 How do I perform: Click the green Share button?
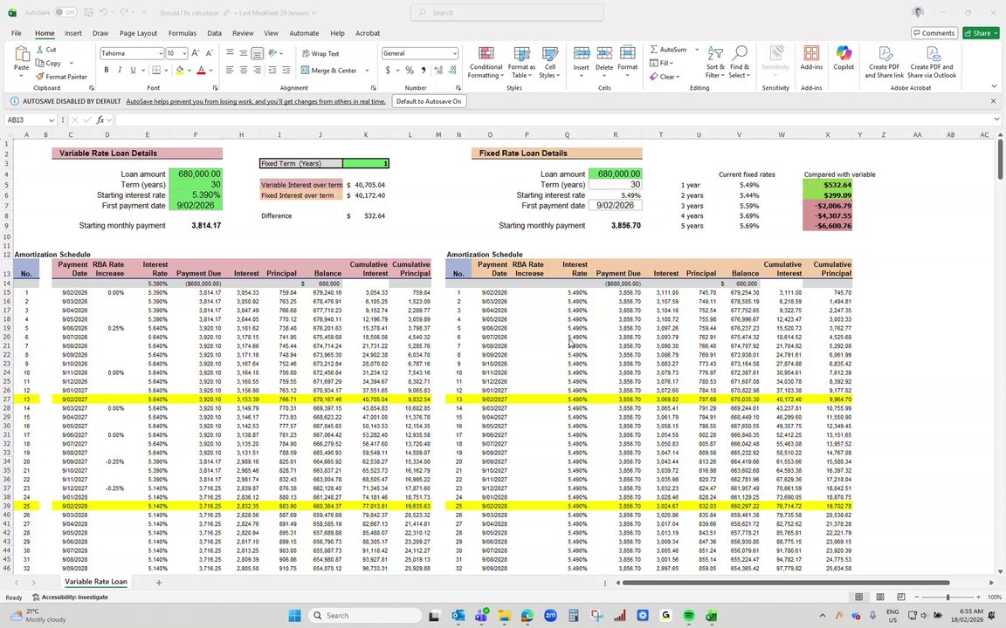tap(981, 33)
